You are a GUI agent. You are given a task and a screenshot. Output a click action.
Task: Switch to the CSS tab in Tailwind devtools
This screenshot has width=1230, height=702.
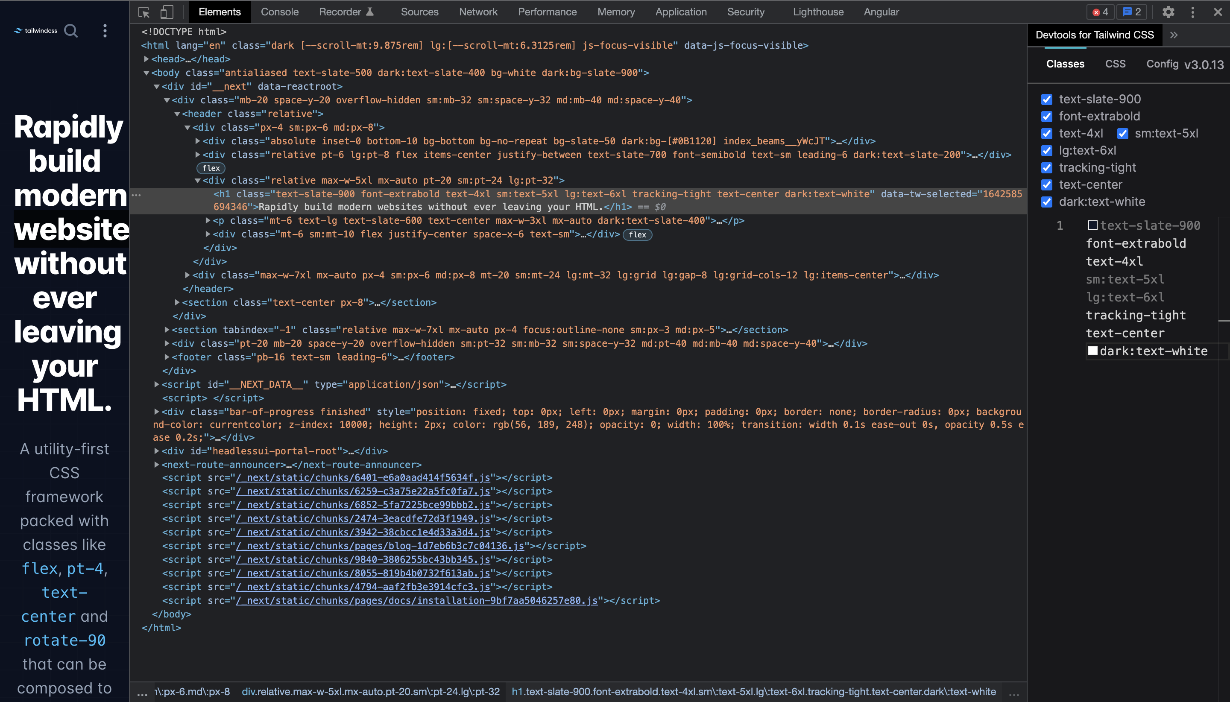[1115, 64]
